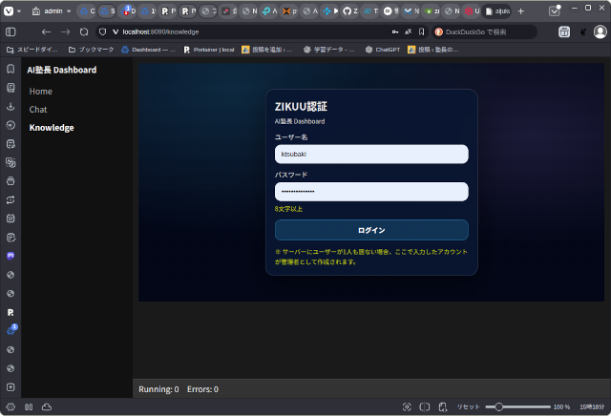This screenshot has height=416, width=611.
Task: Focus the パスワード input field
Action: 371,192
